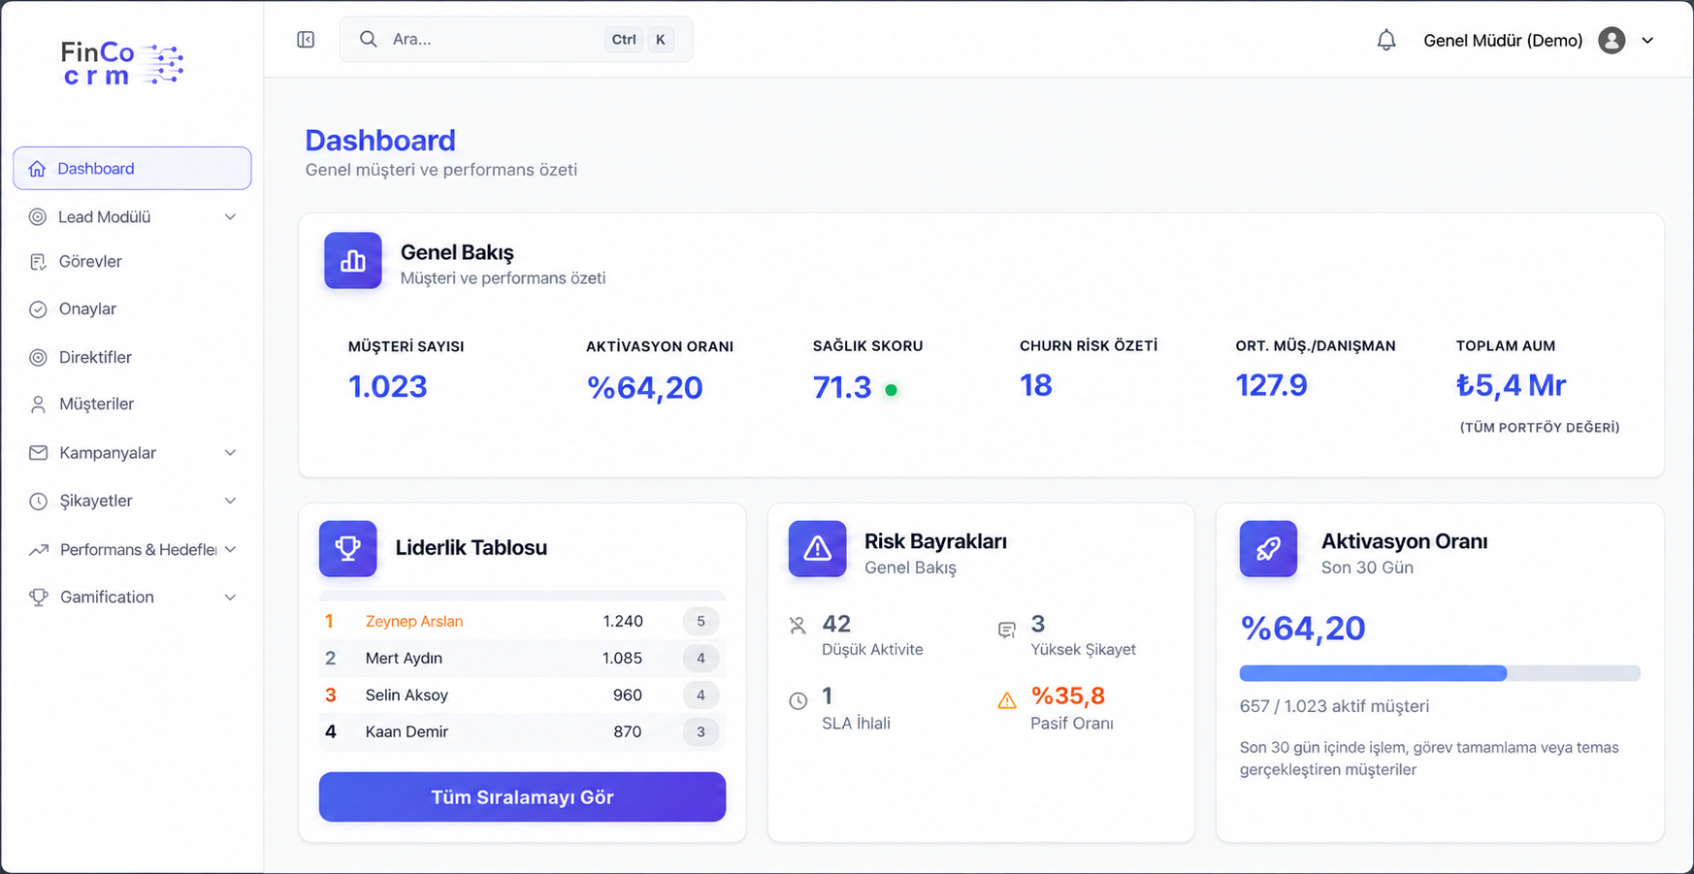The width and height of the screenshot is (1694, 874).
Task: Expand the Performans & Hedefler chevron
Action: click(230, 549)
